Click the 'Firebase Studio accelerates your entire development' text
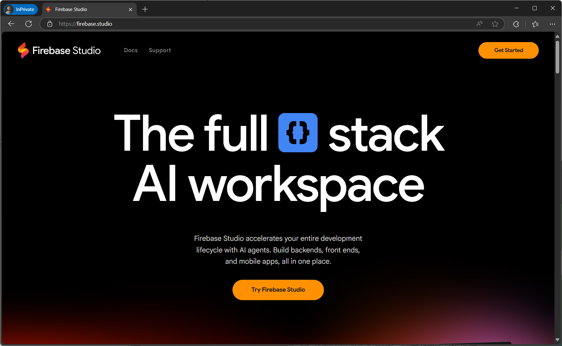The height and width of the screenshot is (346, 562). 278,238
